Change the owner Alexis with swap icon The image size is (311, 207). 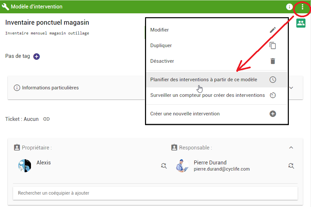(164, 166)
